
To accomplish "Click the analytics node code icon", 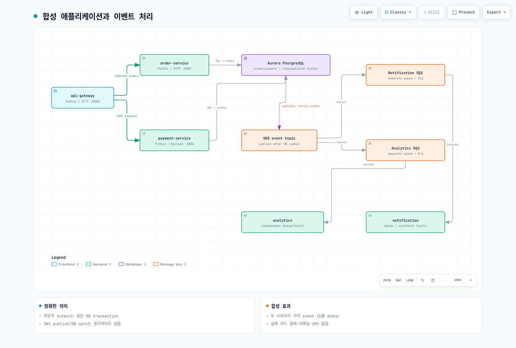I will [x=245, y=216].
